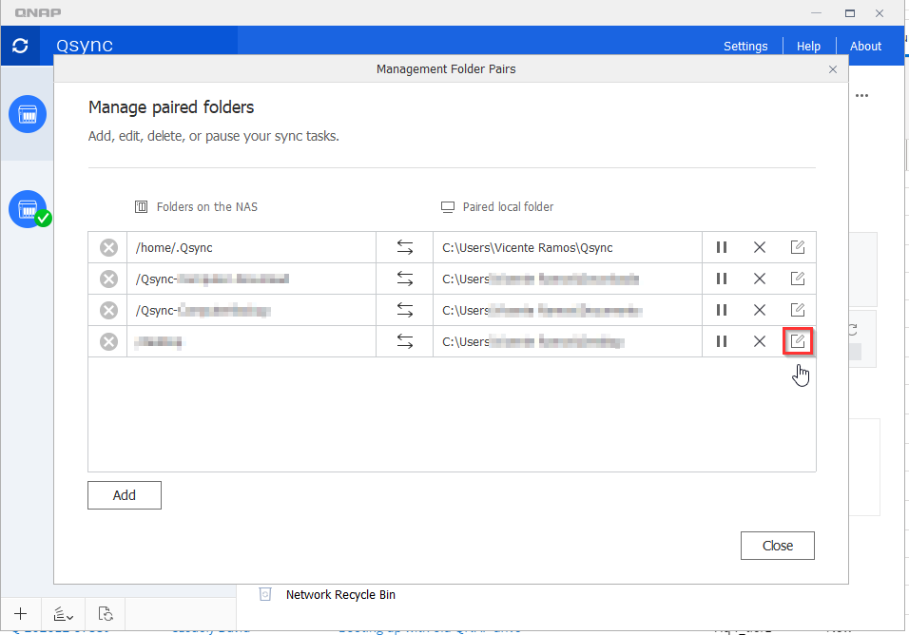Screen dimensions: 909x635
Task: Click the red-highlighted edit icon
Action: [798, 340]
